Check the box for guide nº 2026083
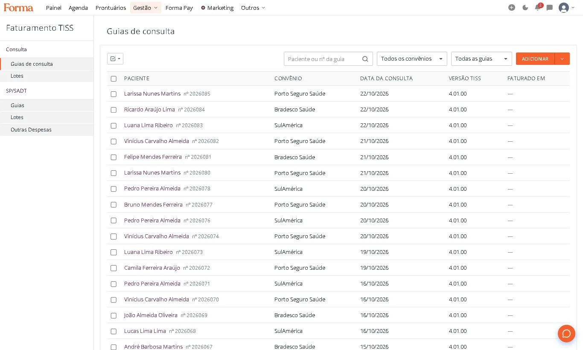 (114, 125)
